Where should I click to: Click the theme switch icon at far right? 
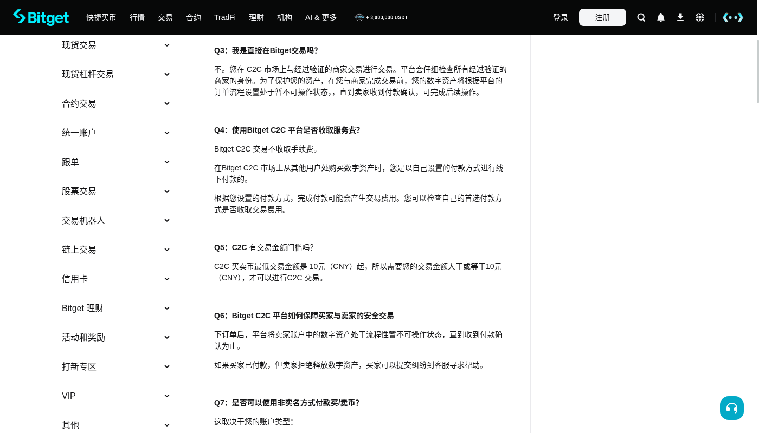pyautogui.click(x=733, y=17)
